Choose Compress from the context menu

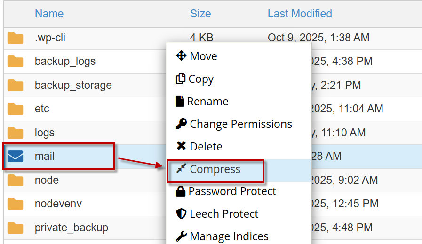point(215,169)
